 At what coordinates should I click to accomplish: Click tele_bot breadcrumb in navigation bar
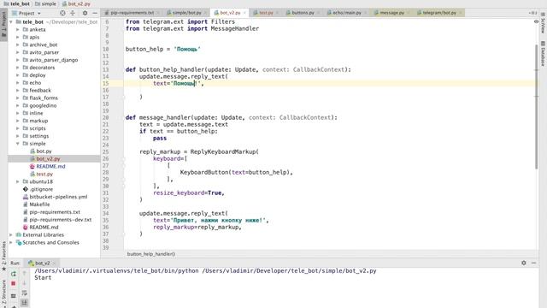point(17,3)
